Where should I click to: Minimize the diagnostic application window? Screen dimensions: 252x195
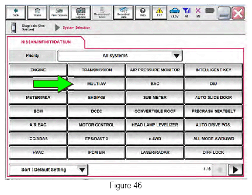point(224,13)
